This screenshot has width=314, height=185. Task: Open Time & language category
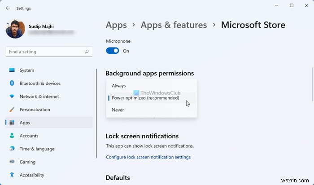coord(49,149)
